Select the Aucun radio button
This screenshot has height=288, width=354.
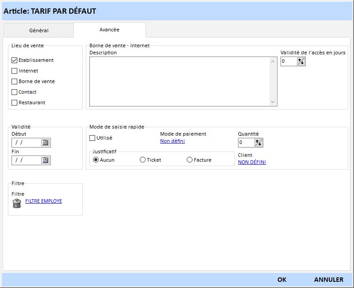[96, 160]
